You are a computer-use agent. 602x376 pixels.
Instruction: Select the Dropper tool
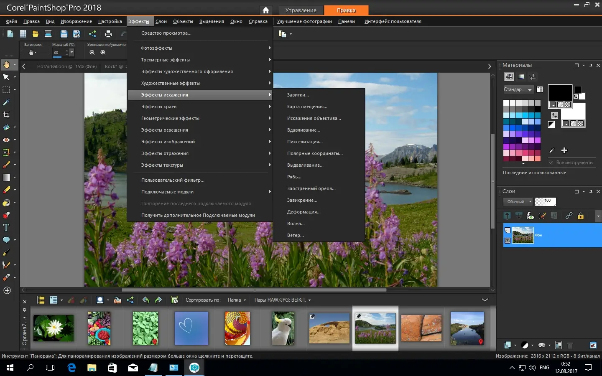[7, 102]
